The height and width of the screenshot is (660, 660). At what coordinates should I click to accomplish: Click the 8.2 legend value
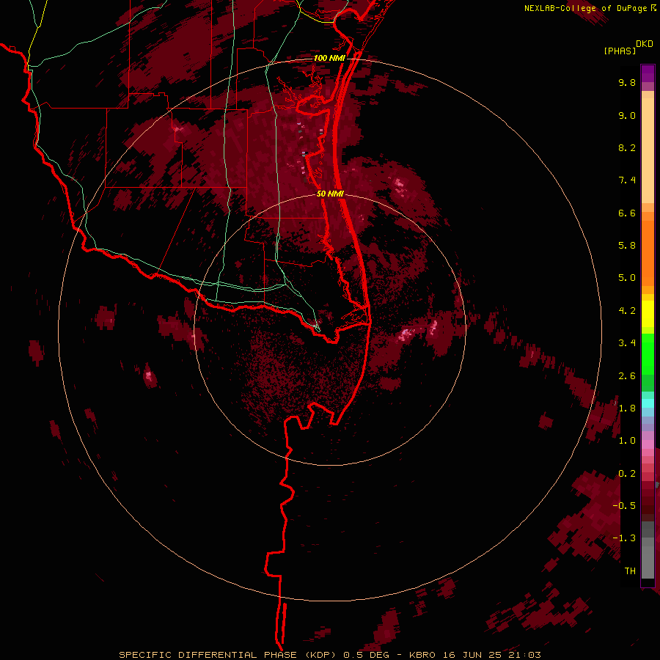point(627,147)
